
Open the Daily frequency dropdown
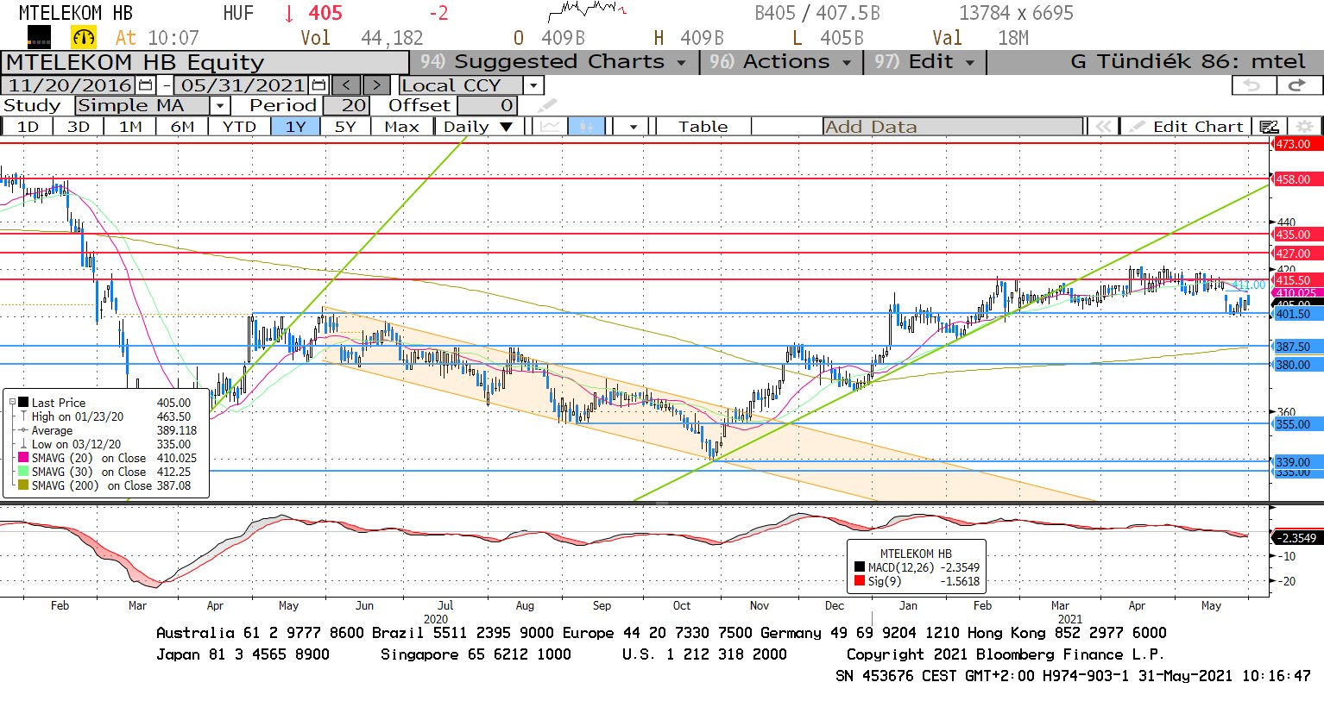pyautogui.click(x=477, y=127)
